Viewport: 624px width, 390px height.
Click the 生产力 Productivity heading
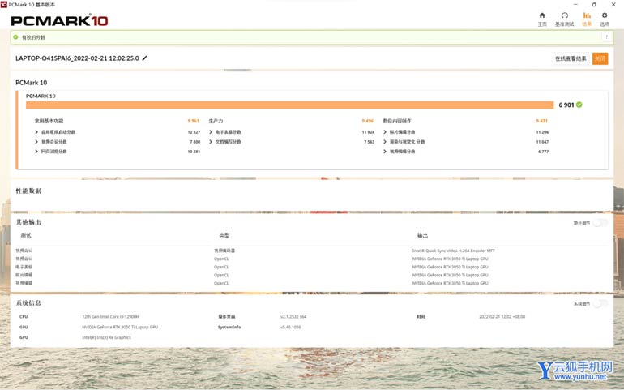coord(216,121)
